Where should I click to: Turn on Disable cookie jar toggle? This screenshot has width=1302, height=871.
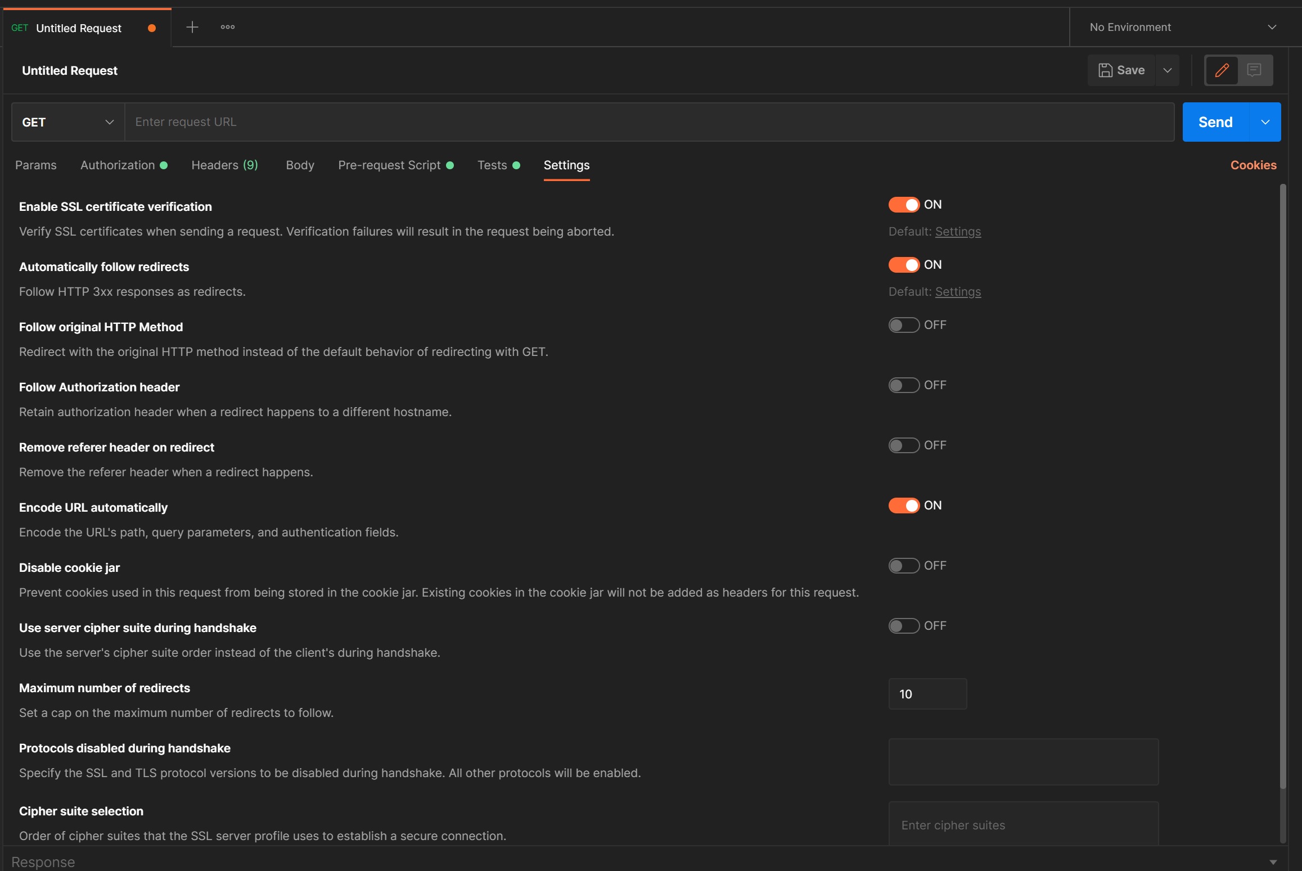point(904,566)
